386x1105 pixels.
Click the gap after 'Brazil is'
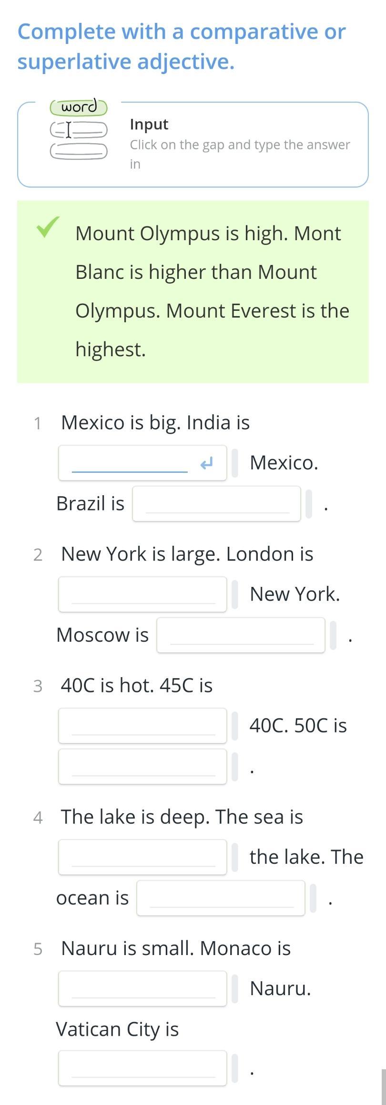click(216, 504)
